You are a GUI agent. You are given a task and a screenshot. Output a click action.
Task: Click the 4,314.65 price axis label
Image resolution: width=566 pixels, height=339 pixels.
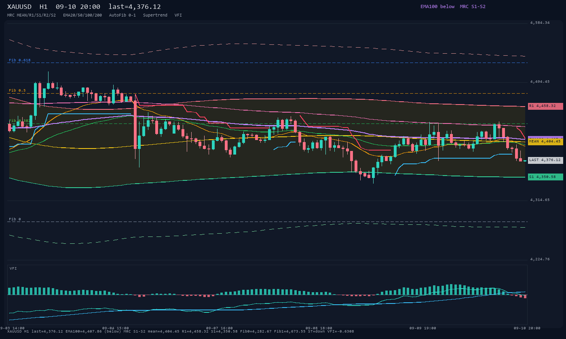540,200
